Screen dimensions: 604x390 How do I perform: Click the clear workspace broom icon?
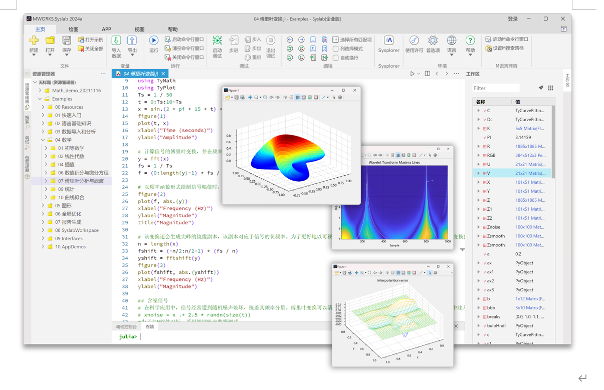(541, 88)
